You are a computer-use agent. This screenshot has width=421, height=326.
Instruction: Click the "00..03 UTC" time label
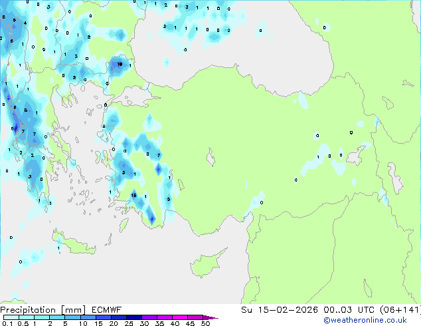point(351,309)
